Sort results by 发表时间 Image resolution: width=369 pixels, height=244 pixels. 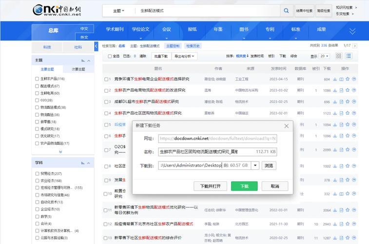tap(257, 56)
